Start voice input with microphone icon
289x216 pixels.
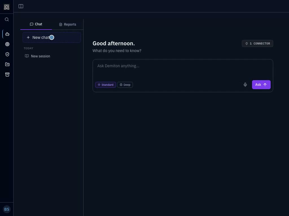tap(245, 85)
